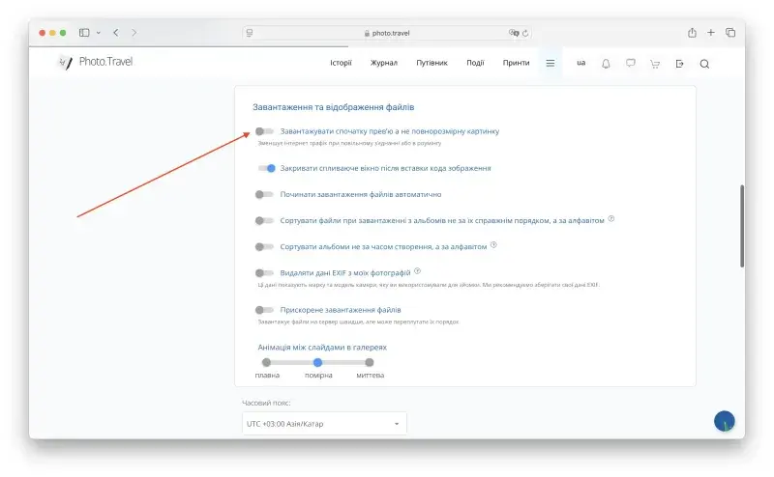Click the blue round floating button

coord(724,421)
